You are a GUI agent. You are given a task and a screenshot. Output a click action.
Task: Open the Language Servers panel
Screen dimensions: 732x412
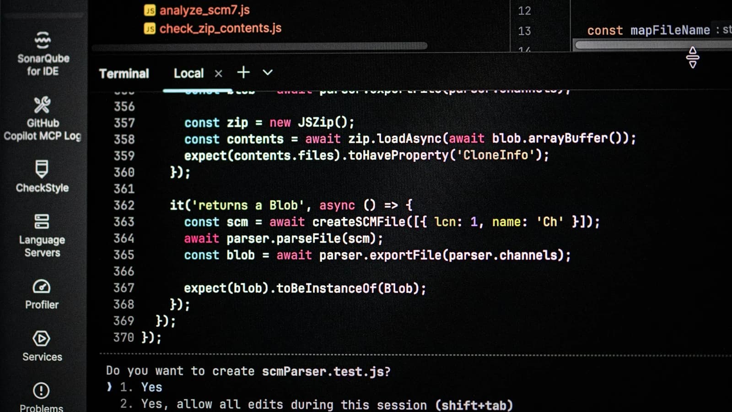42,235
